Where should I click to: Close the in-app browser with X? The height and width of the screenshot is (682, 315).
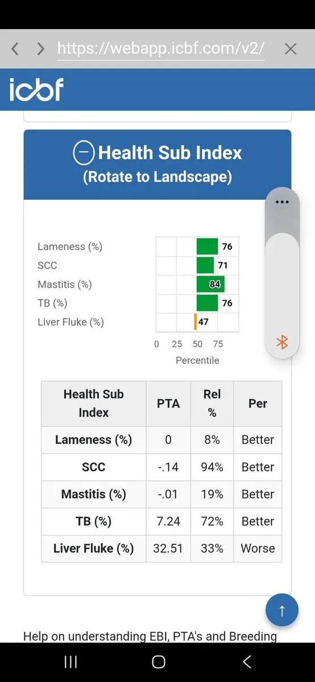291,49
